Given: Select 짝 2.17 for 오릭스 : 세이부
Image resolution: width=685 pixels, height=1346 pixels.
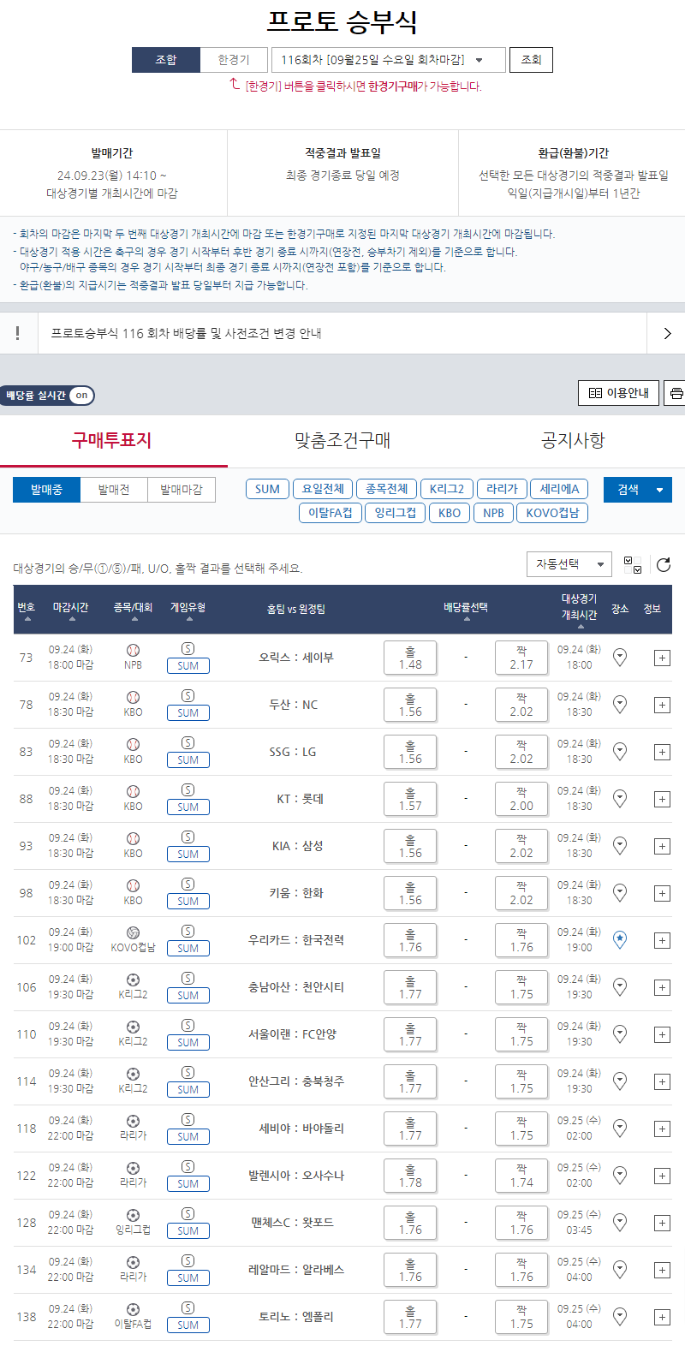Looking at the screenshot, I should click(x=521, y=658).
